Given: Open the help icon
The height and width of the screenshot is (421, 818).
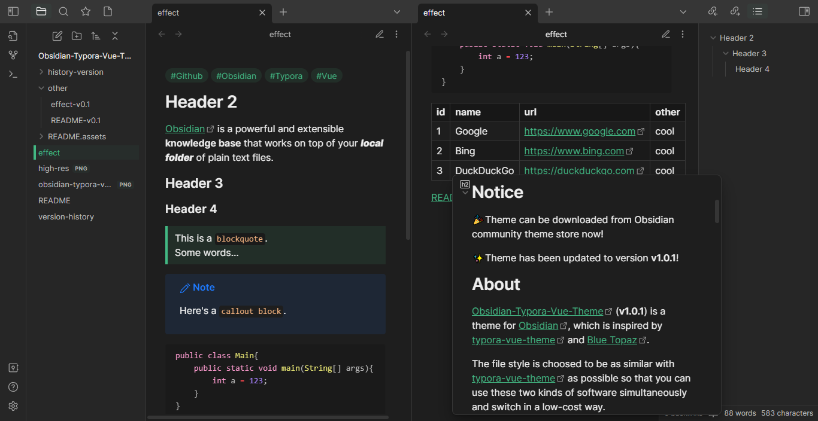Looking at the screenshot, I should (13, 387).
